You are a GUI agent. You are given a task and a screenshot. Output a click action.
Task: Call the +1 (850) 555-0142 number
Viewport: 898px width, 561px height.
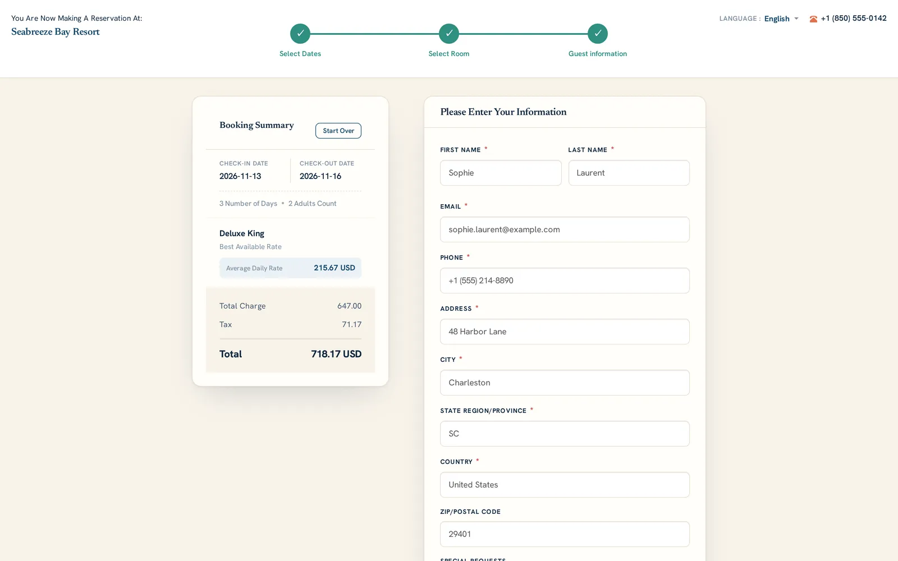click(854, 19)
